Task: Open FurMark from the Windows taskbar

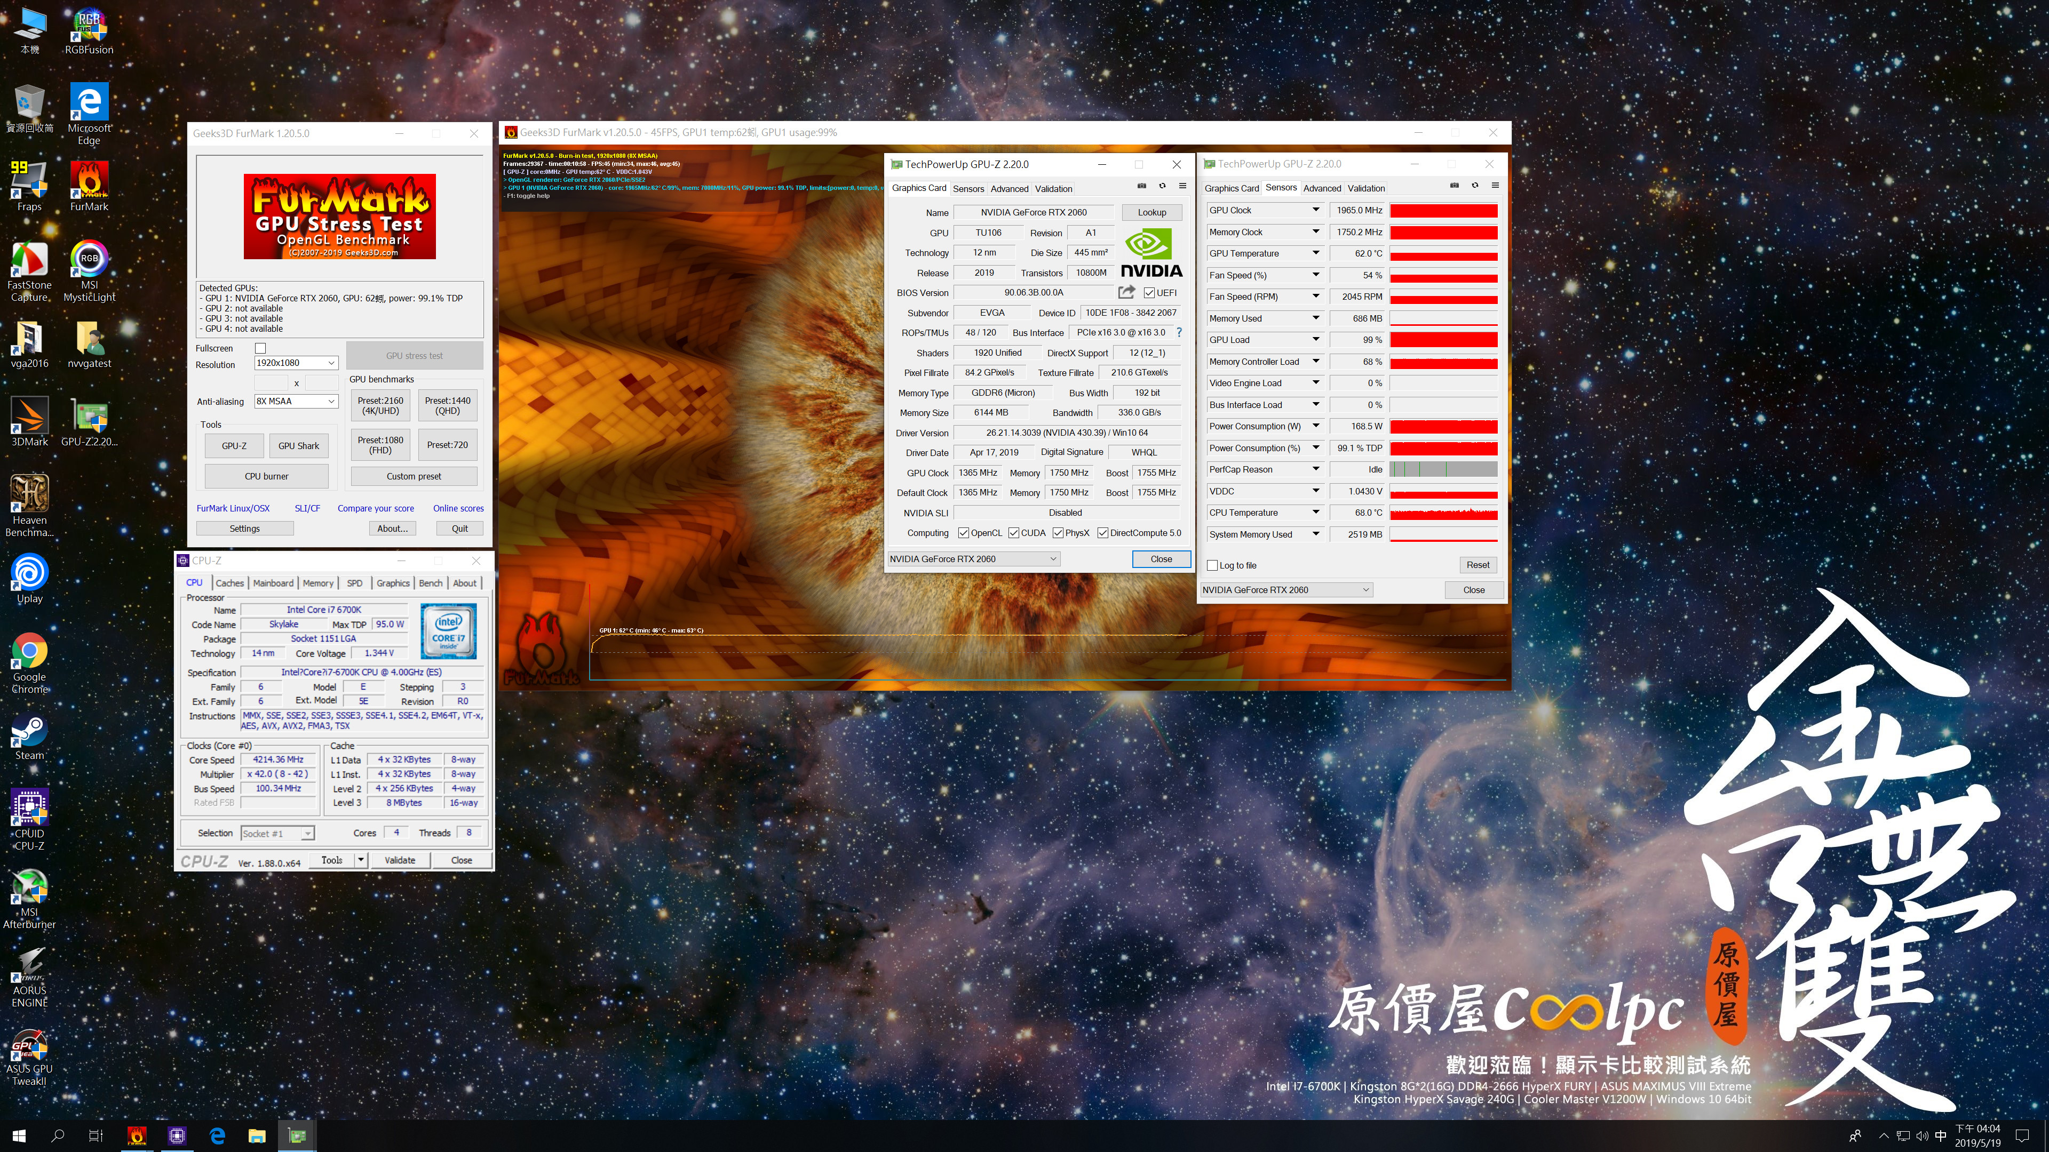Action: (x=137, y=1135)
